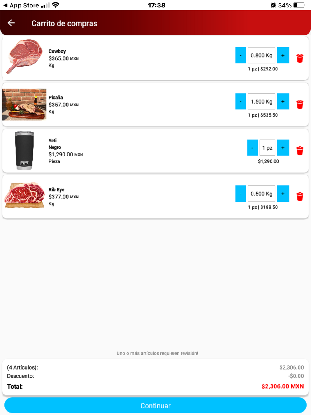Screen dimensions: 311x415
Task: Increase Rib Eye weight with plus
Action: coord(283,194)
